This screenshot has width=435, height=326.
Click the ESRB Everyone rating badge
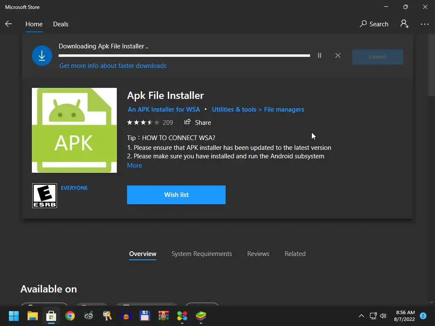tap(44, 196)
